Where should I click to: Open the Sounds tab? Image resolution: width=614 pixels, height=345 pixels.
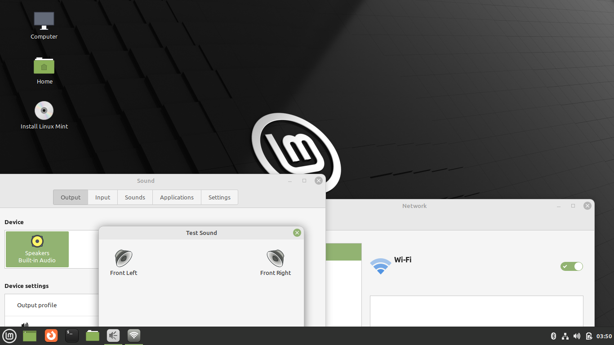point(135,197)
